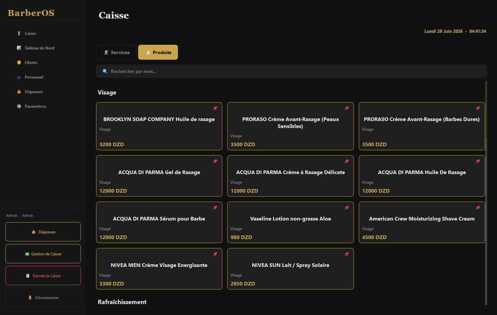Open Dépenses in the sidebar navigation
The width and height of the screenshot is (497, 315).
click(x=43, y=92)
